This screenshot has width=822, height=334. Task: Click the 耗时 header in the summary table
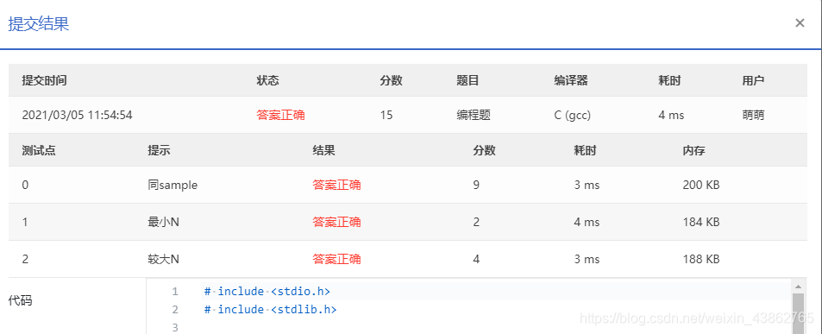coord(669,81)
